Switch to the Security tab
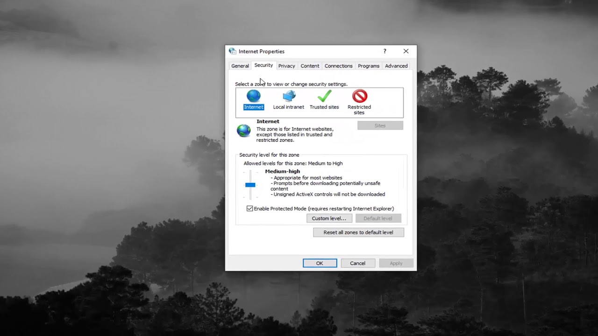The image size is (598, 336). [x=263, y=65]
